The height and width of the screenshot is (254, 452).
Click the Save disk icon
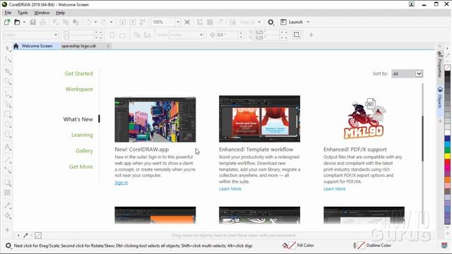click(x=33, y=22)
